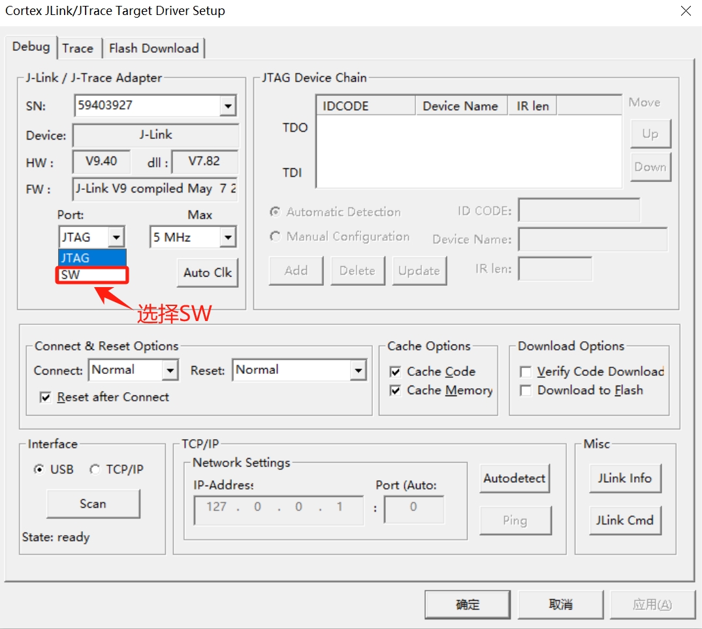Click the Autodetect button
Screen dimensions: 702x629
(x=514, y=478)
